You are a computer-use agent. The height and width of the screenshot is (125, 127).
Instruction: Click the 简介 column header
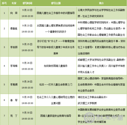point(101,3)
